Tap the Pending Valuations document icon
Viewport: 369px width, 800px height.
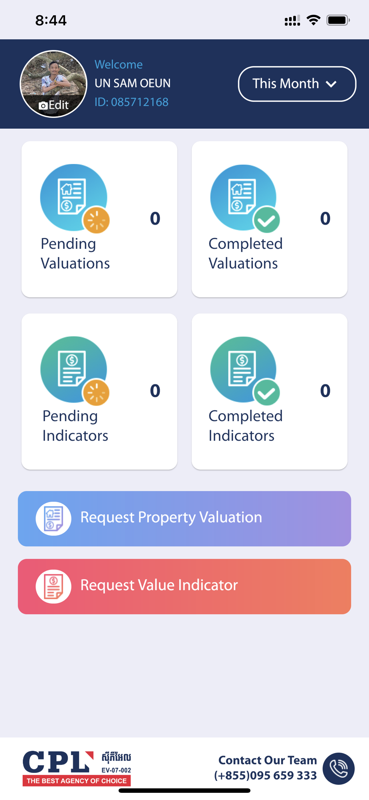pyautogui.click(x=74, y=198)
